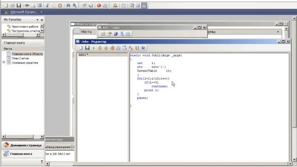Click the code line 'continue;' in the editor
Image resolution: width=297 pixels, height=167 pixels.
pyautogui.click(x=160, y=86)
